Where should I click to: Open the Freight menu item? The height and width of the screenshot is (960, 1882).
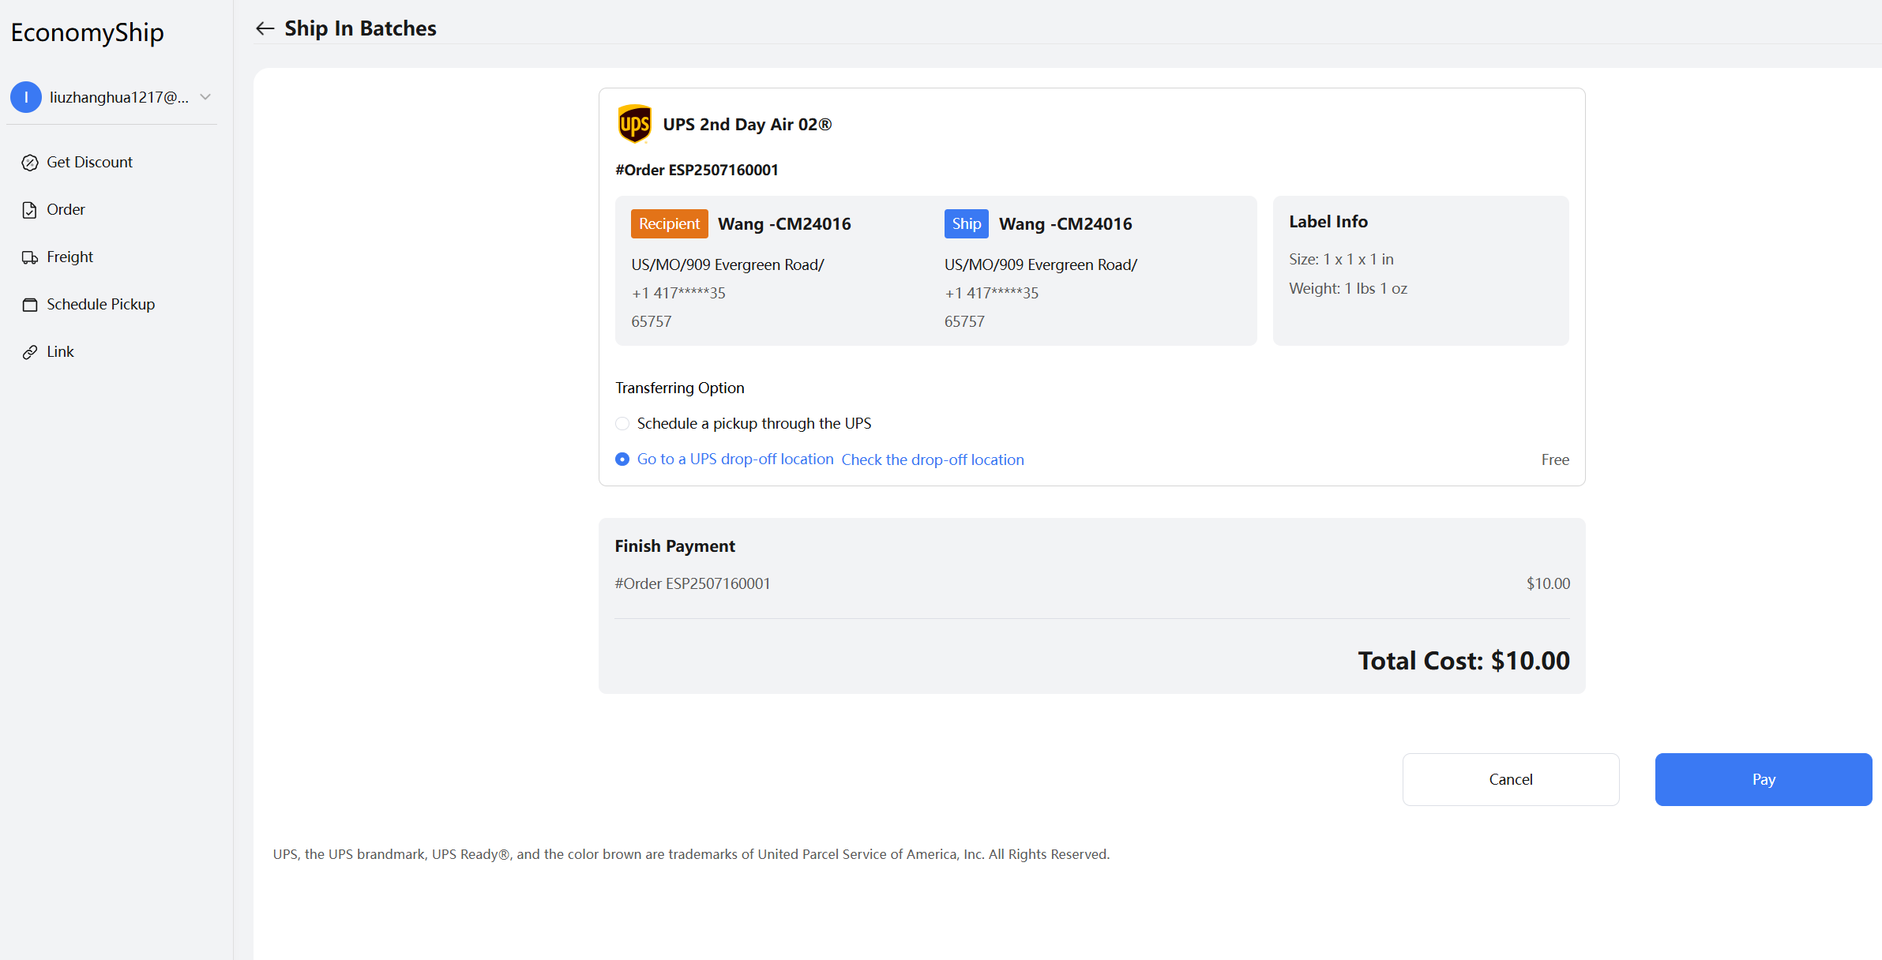[69, 257]
